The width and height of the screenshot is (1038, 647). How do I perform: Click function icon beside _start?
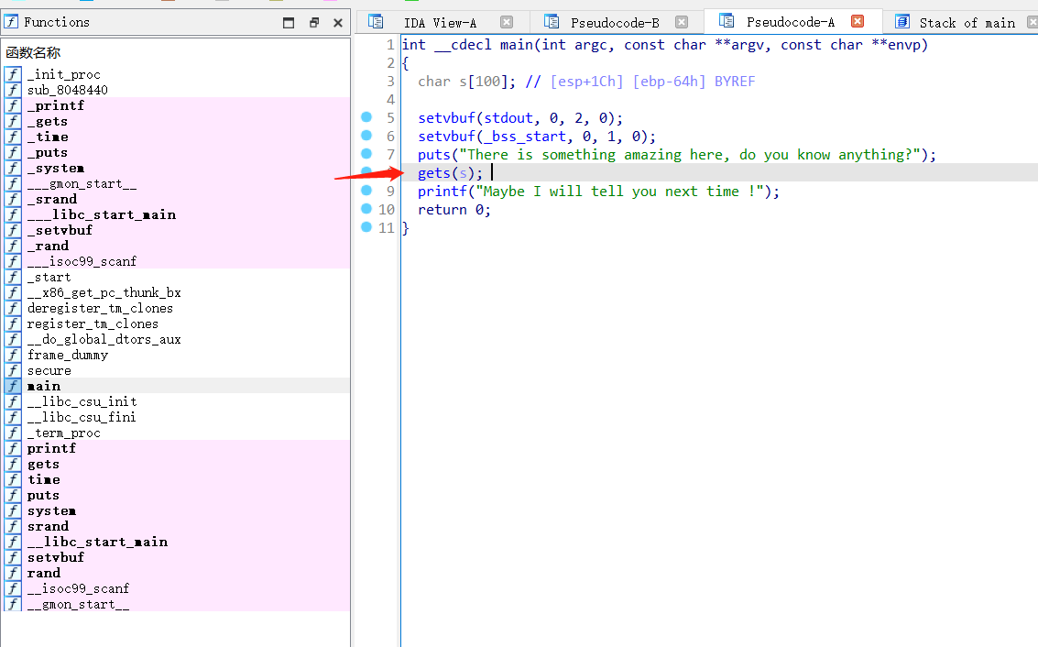click(x=13, y=277)
